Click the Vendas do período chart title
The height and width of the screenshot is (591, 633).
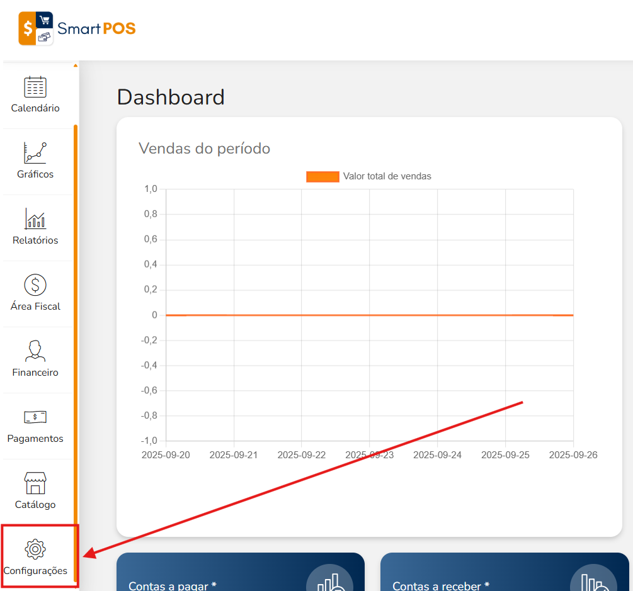(204, 149)
